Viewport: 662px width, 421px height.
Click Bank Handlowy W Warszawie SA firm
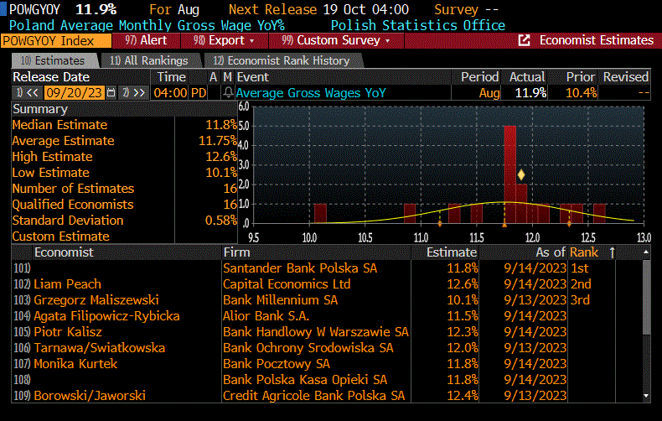coord(316,332)
